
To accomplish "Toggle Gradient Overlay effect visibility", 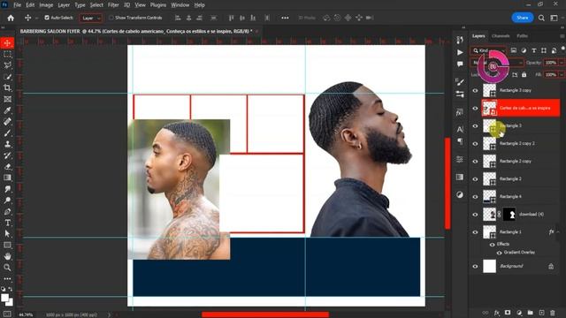I will pos(499,253).
